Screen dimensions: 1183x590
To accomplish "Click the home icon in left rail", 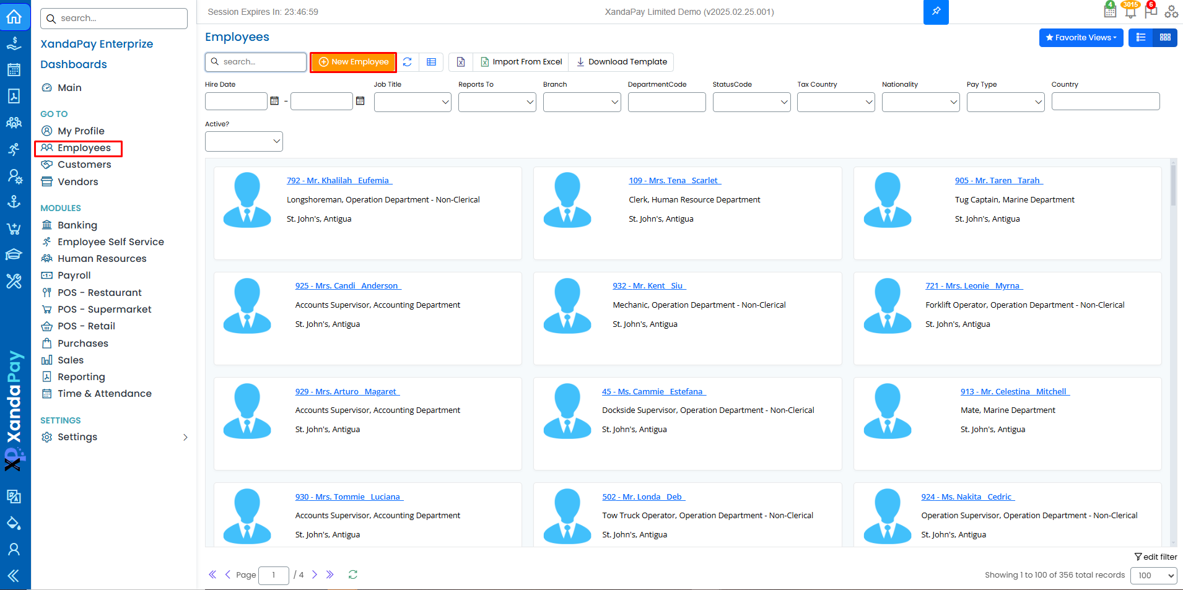I will tap(14, 17).
